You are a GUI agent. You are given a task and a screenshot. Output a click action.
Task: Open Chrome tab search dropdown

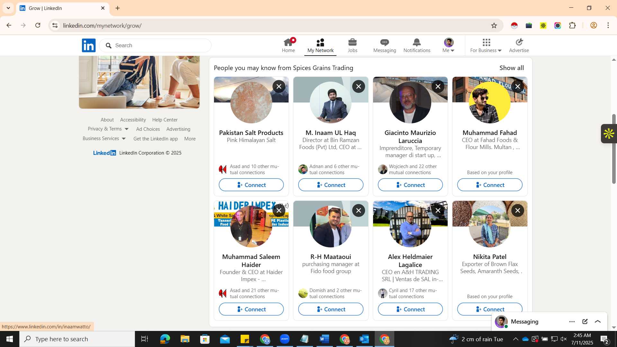[8, 8]
